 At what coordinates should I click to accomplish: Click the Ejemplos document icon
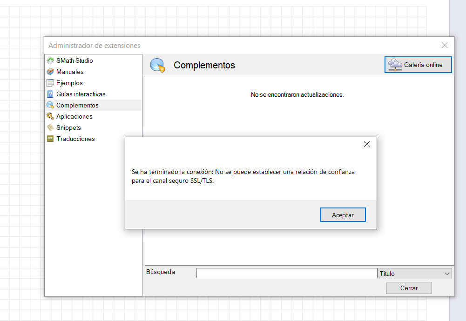50,83
